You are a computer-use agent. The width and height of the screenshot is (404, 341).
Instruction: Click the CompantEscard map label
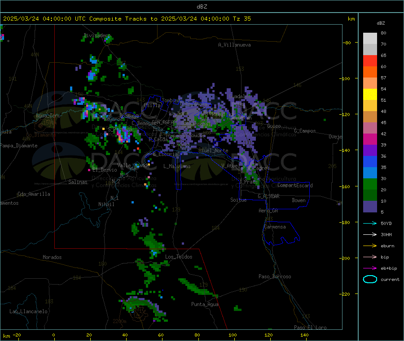[x=295, y=186]
